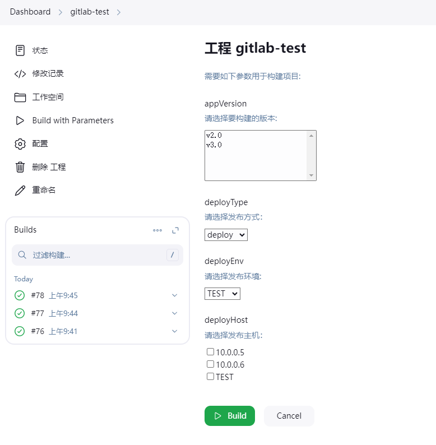Go to Dashboard via breadcrumb link
The width and height of the screenshot is (436, 445).
pos(30,12)
